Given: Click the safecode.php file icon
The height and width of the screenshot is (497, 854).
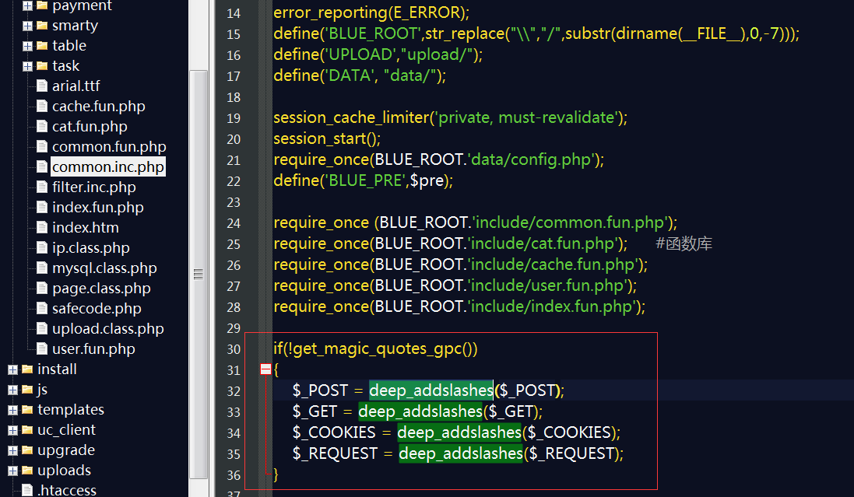Looking at the screenshot, I should pos(42,308).
